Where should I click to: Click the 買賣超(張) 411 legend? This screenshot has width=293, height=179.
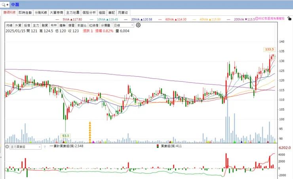pos(169,146)
